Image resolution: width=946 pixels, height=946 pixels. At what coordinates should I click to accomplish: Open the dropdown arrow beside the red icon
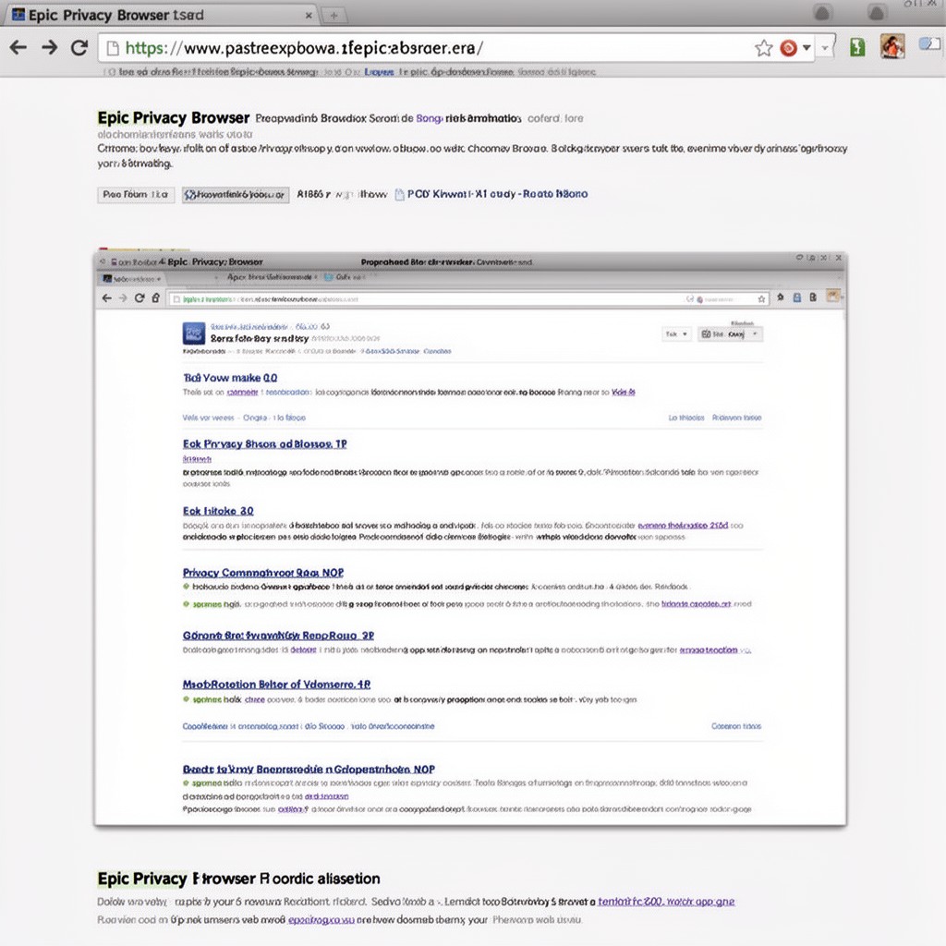click(807, 48)
